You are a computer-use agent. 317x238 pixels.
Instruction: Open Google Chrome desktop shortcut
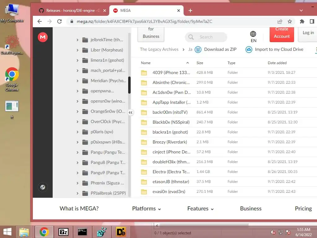[x=12, y=79]
